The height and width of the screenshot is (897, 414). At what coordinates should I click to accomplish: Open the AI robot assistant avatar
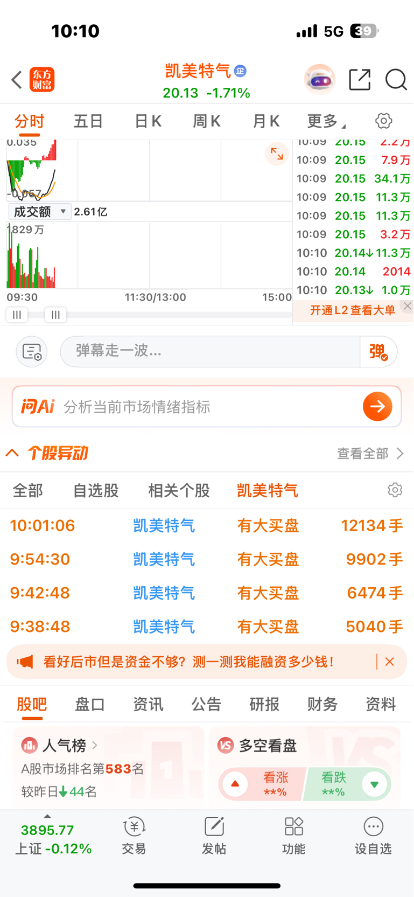tap(320, 80)
